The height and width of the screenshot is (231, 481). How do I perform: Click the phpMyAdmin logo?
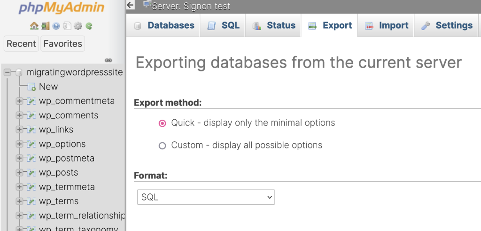pyautogui.click(x=62, y=7)
